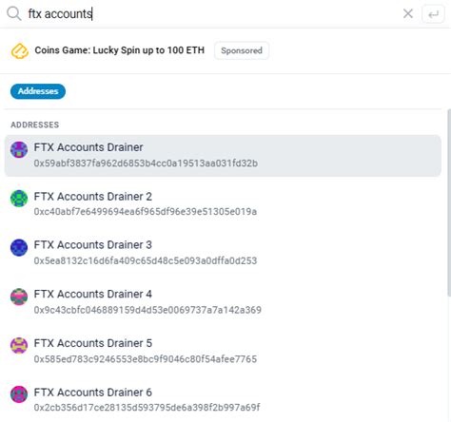
Task: Select address 0x59abf3837fa962d6853b4cc0a19513aa031fd32b
Action: point(146,163)
